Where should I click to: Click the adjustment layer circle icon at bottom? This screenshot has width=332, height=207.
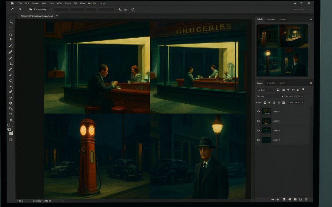pos(290,199)
